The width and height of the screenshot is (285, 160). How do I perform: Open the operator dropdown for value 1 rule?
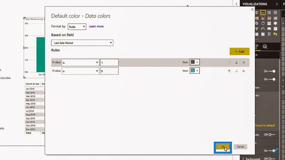click(x=81, y=63)
